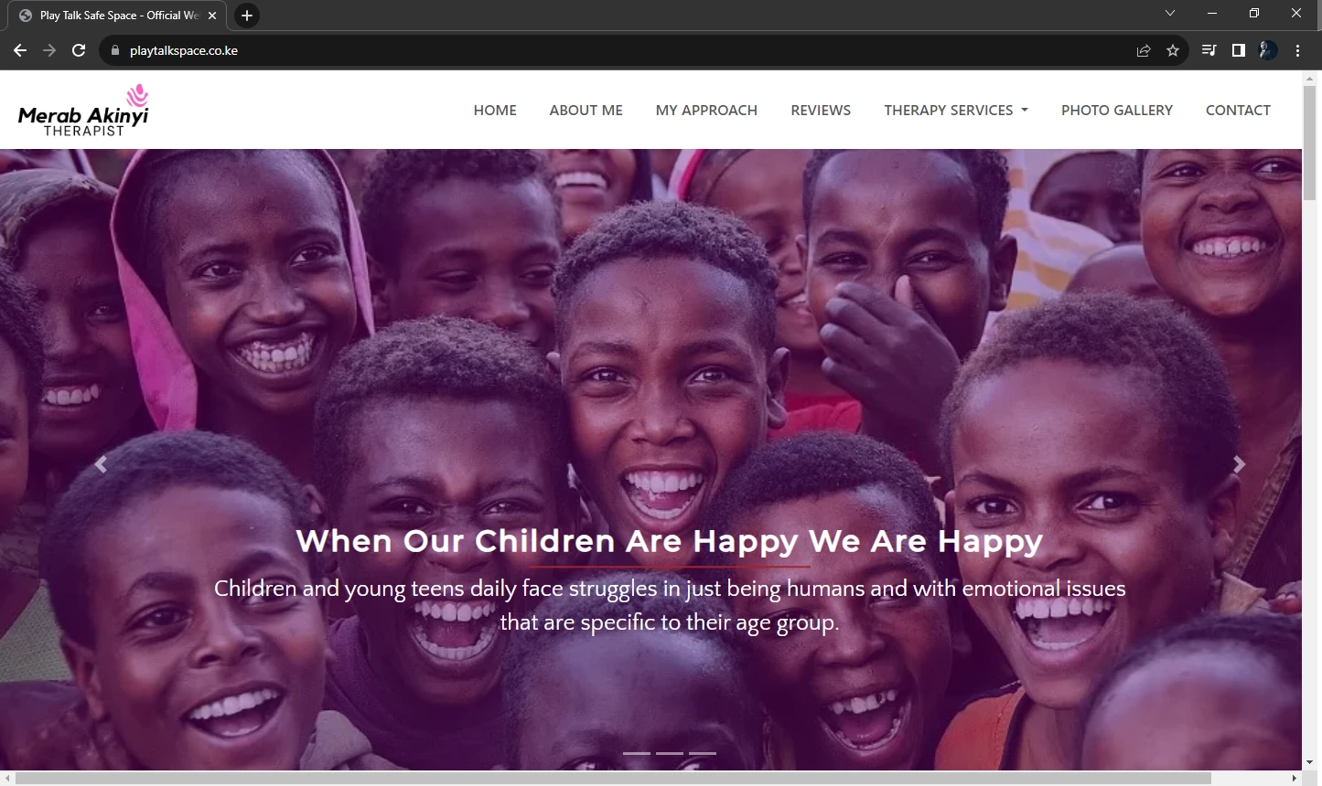
Task: Open the Chrome three-dot menu
Action: 1297,50
